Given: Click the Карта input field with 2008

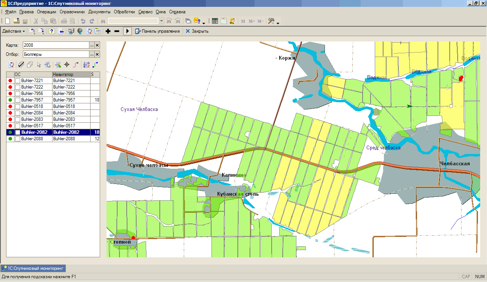Looking at the screenshot, I should [56, 45].
